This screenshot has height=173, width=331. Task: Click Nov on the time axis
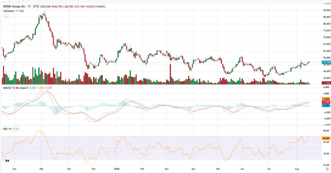click(69, 169)
